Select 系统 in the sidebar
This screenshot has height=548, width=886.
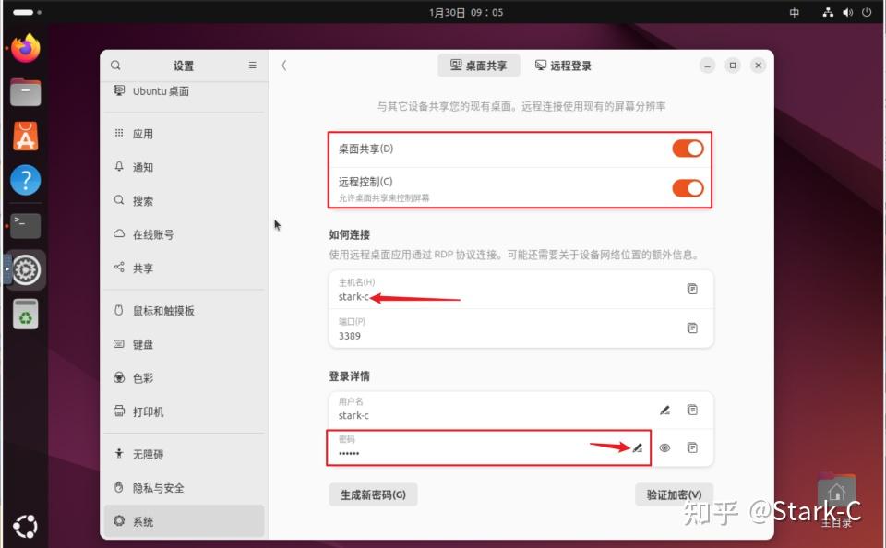185,521
